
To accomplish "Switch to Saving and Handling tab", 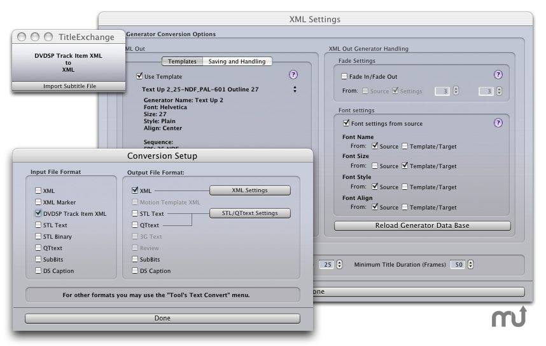I will point(237,62).
